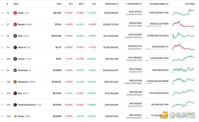Click the Gala coin logo icon
This screenshot has height=122, width=199.
coord(15,36)
